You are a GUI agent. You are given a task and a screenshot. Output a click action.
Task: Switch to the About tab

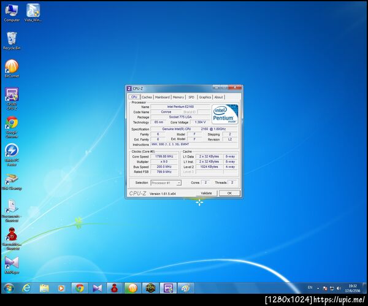coord(218,97)
